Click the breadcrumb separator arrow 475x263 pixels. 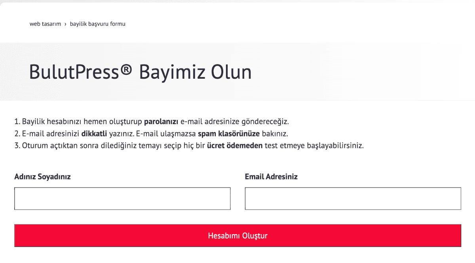pyautogui.click(x=65, y=24)
